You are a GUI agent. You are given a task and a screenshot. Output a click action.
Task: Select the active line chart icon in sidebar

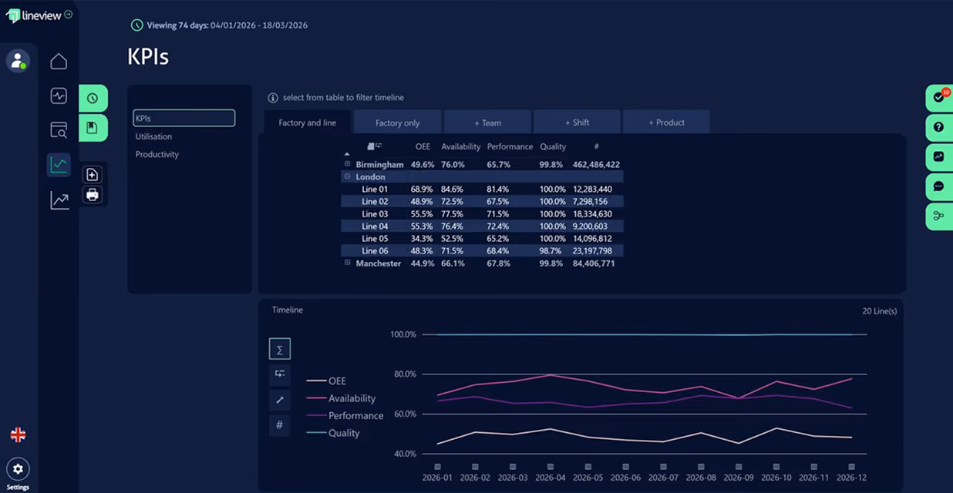59,164
